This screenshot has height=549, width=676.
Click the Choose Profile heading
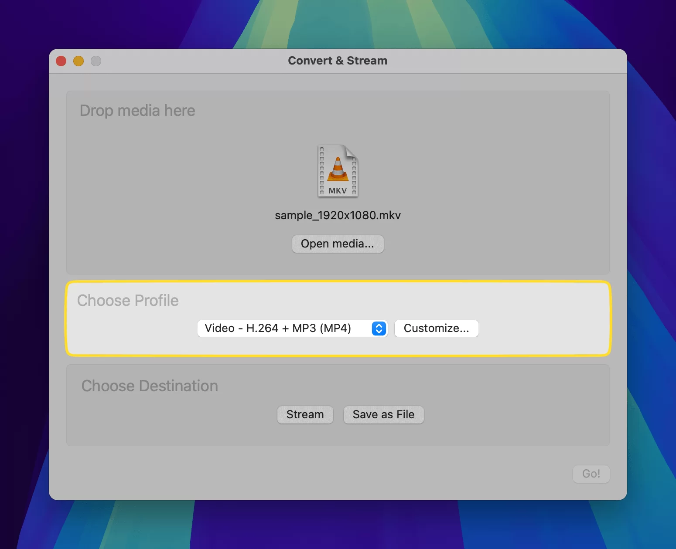click(128, 301)
